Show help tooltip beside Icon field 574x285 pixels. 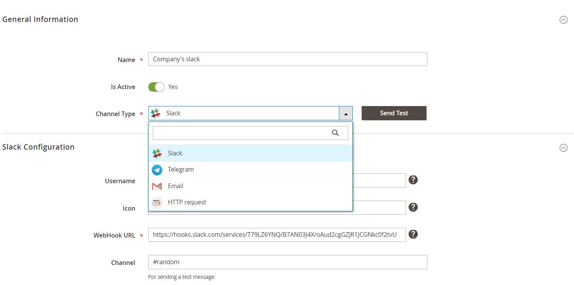coord(413,207)
